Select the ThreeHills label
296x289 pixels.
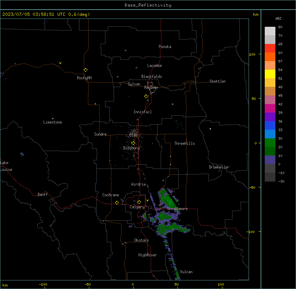(184, 143)
